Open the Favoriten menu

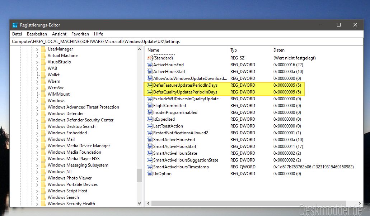pyautogui.click(x=80, y=34)
